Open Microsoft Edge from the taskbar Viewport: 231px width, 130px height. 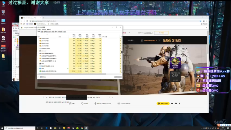(46, 128)
